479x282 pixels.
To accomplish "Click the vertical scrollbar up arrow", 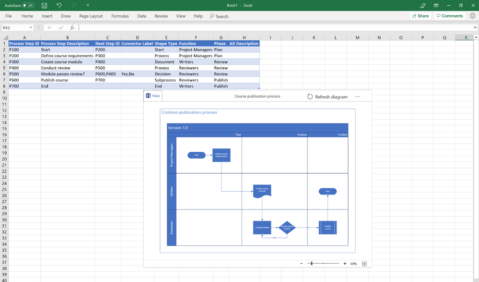I will (x=476, y=37).
